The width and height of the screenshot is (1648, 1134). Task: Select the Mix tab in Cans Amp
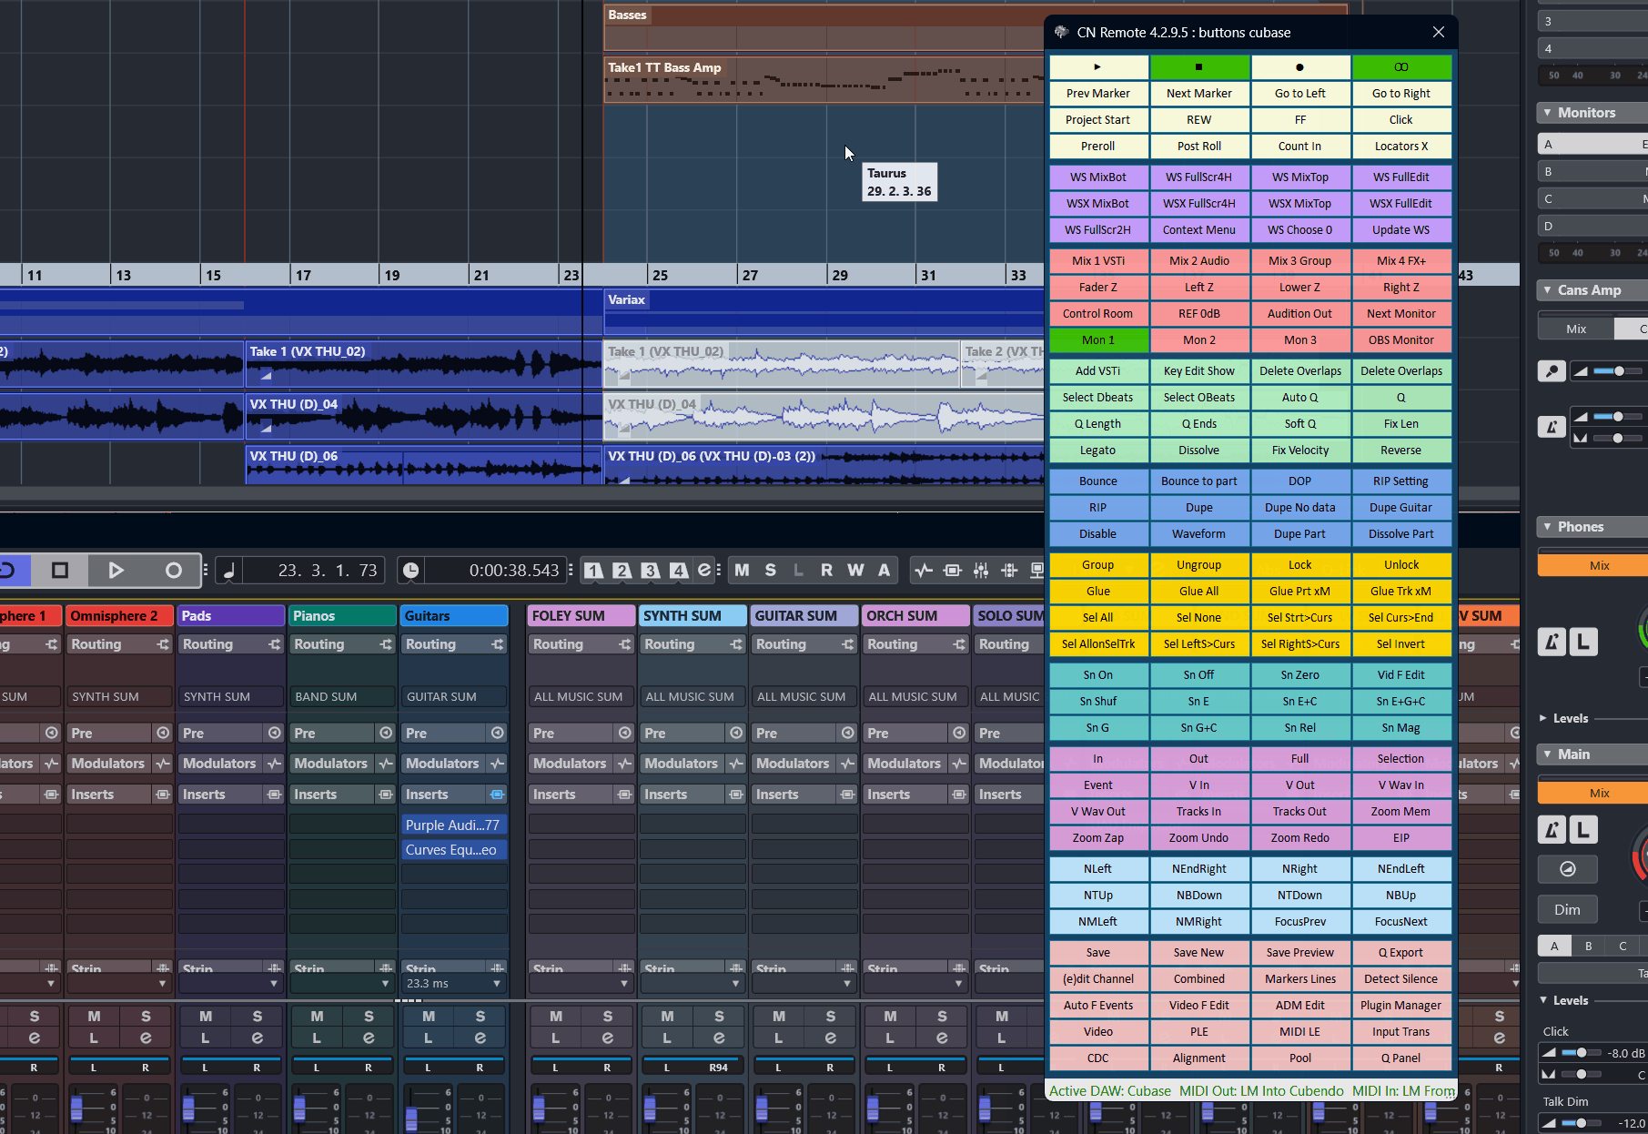1576,329
